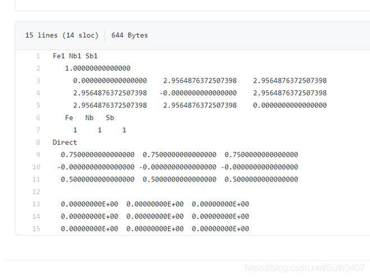Select line number 10 in the gutter
Screen dimensions: 370x278
click(x=36, y=167)
